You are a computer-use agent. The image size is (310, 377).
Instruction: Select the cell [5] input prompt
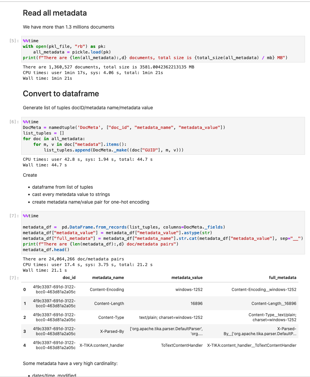[14, 41]
